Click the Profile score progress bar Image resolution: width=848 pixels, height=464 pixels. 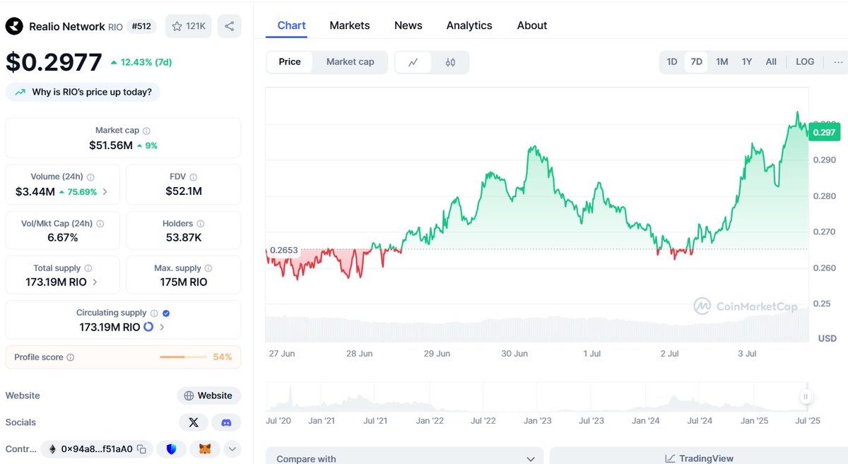coord(183,357)
